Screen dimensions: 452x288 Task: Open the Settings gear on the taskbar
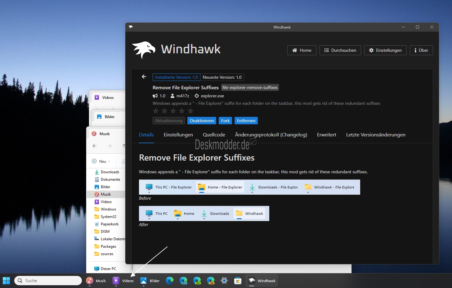tap(224, 281)
